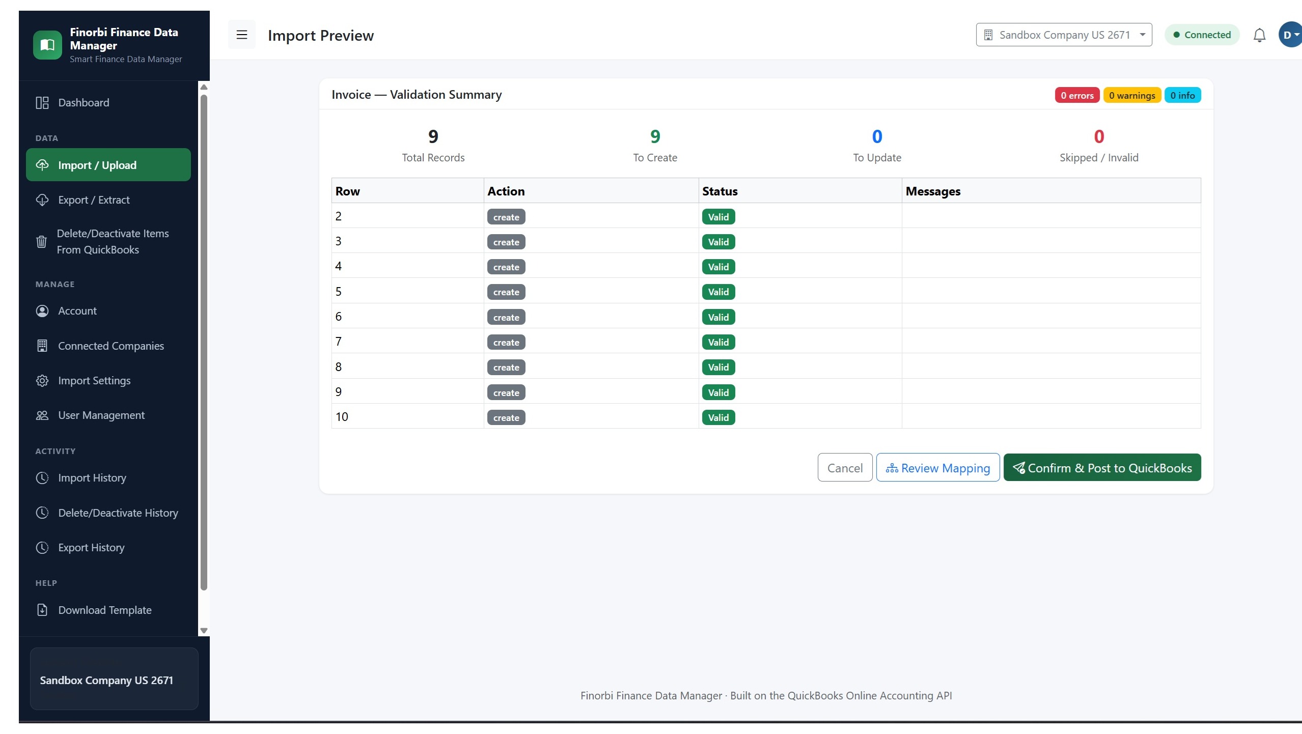
Task: Click the Dashboard grid icon
Action: point(42,103)
